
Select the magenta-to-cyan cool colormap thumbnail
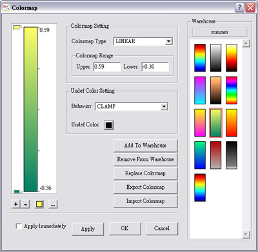[x=200, y=90]
